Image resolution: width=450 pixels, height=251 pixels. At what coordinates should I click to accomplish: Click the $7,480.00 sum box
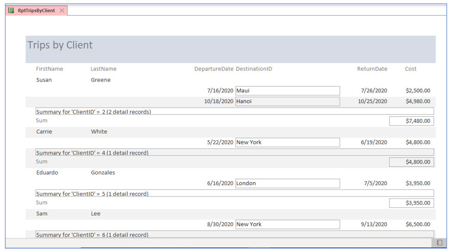pos(412,121)
